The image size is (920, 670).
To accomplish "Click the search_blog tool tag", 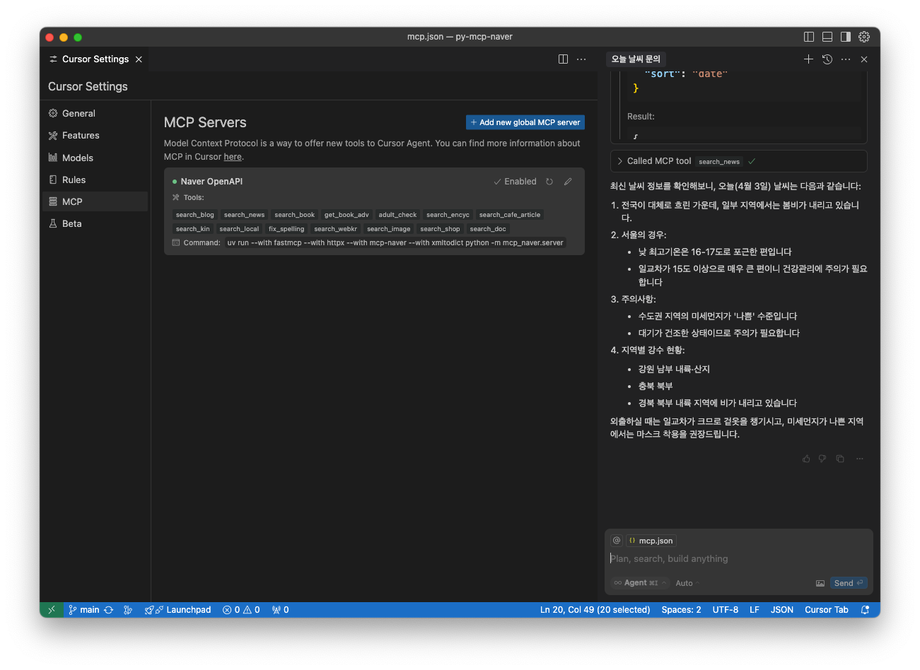I will coord(195,215).
